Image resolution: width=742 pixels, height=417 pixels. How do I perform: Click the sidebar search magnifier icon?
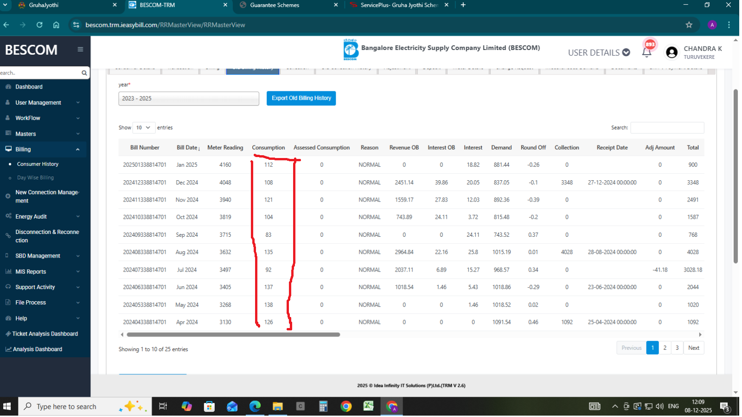[84, 73]
